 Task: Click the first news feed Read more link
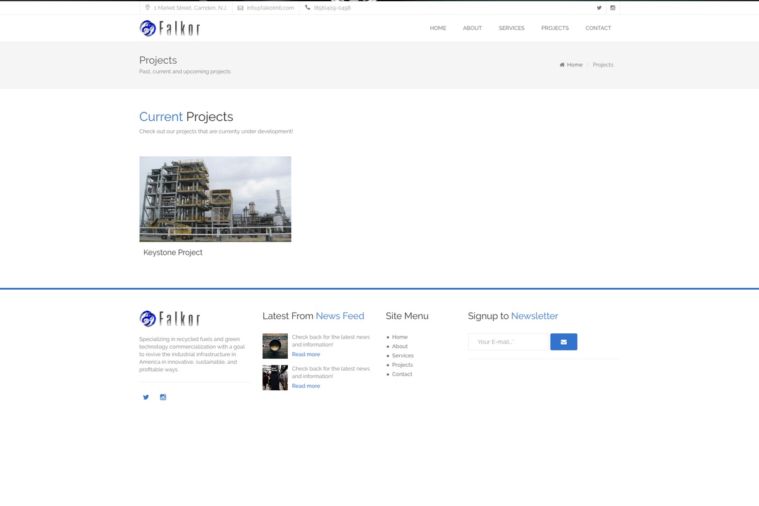pos(306,354)
